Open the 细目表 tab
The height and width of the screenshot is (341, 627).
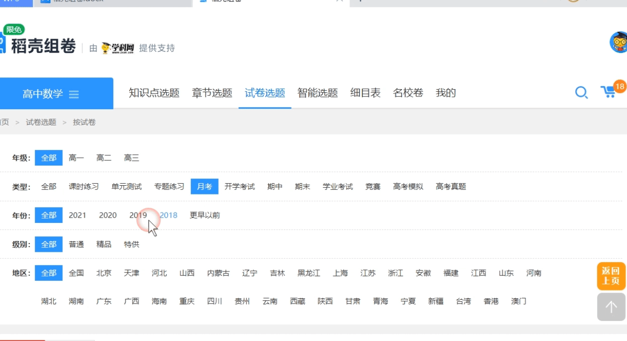(x=365, y=93)
